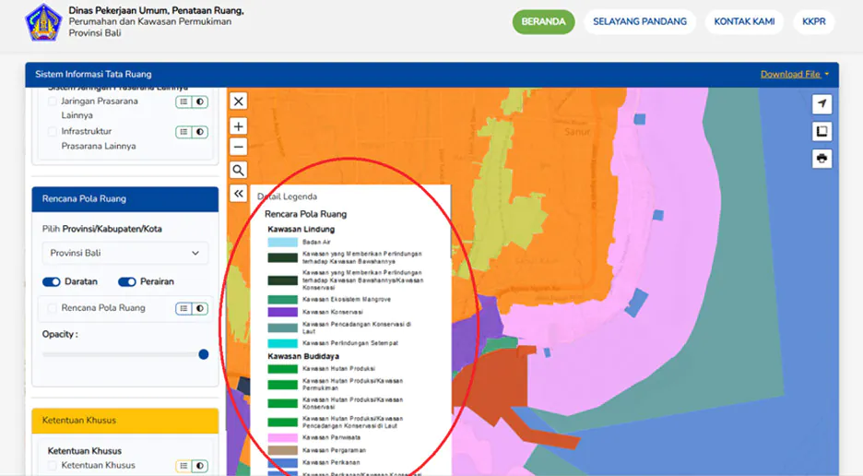Click the Kawasan Perlindungan Setempat cyan swatch

(282, 343)
